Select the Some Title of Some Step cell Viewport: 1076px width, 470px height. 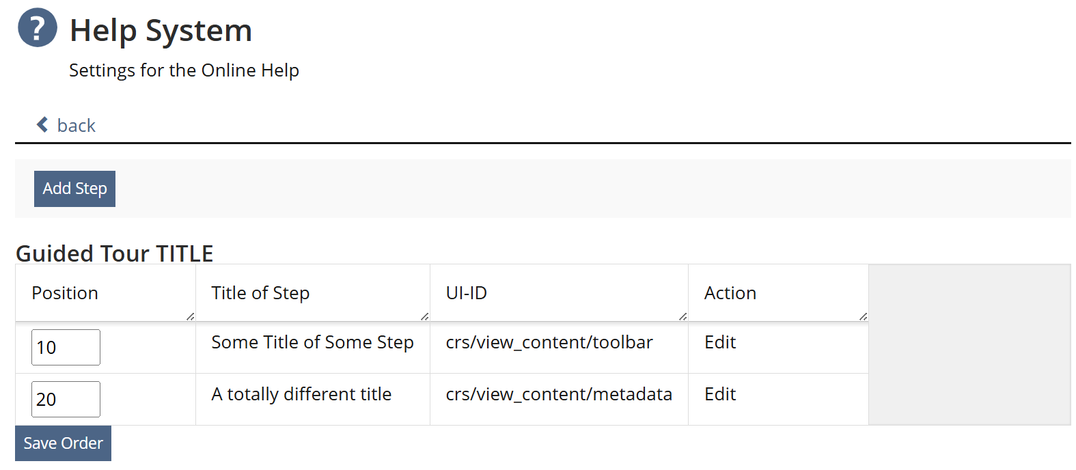(312, 342)
